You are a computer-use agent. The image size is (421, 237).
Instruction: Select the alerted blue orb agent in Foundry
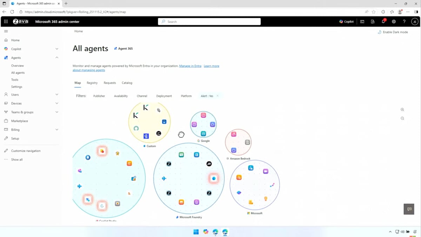(214, 178)
